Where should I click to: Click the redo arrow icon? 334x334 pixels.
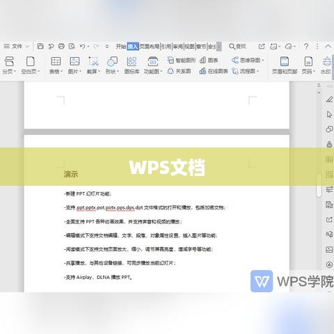[x=96, y=47]
